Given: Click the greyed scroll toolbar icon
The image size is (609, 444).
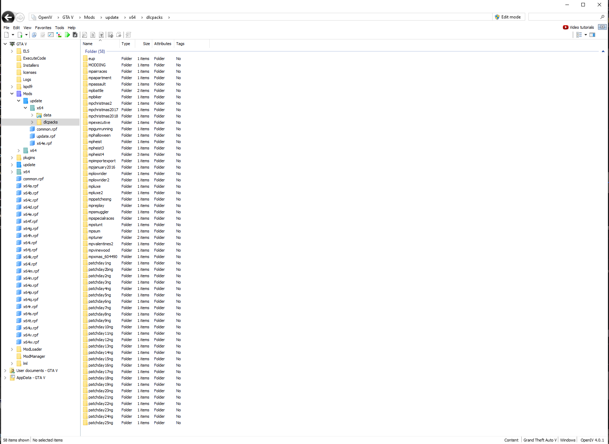Looking at the screenshot, I should [x=128, y=35].
